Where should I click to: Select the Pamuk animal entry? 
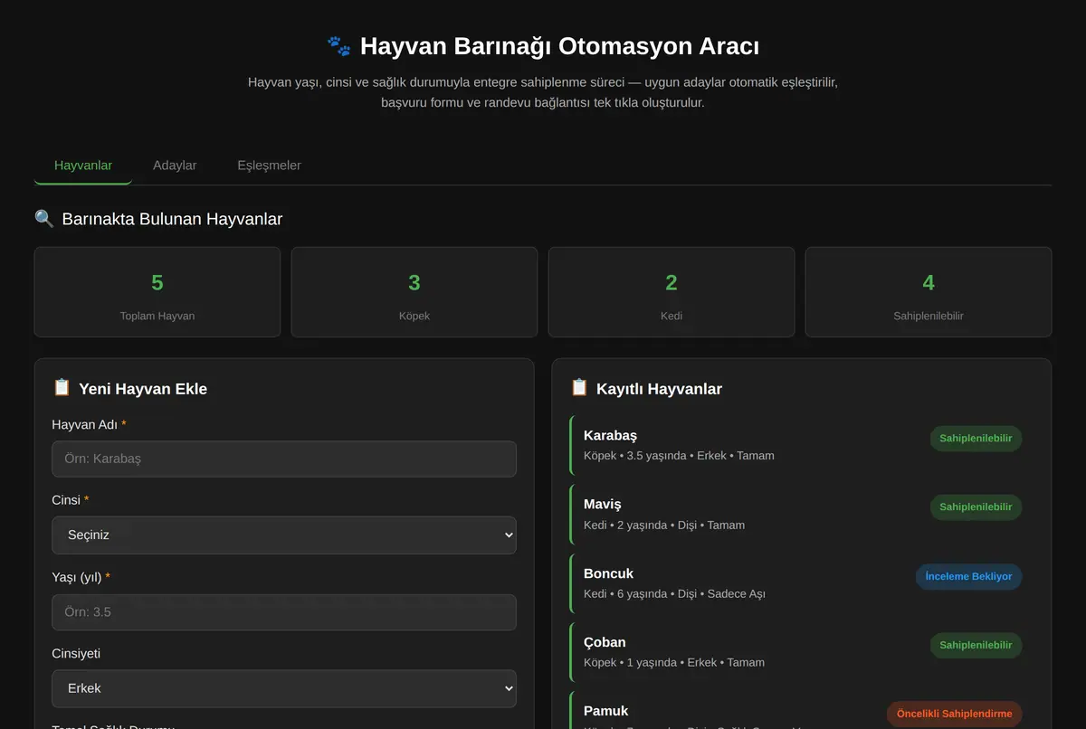(802, 710)
